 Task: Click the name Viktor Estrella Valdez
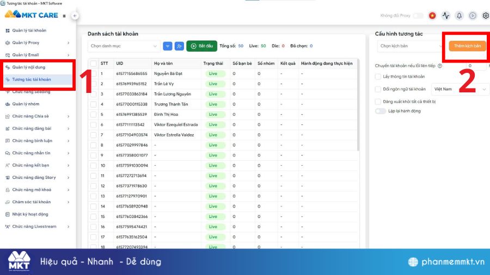pyautogui.click(x=174, y=135)
